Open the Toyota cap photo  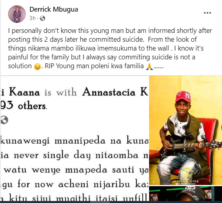186,193
